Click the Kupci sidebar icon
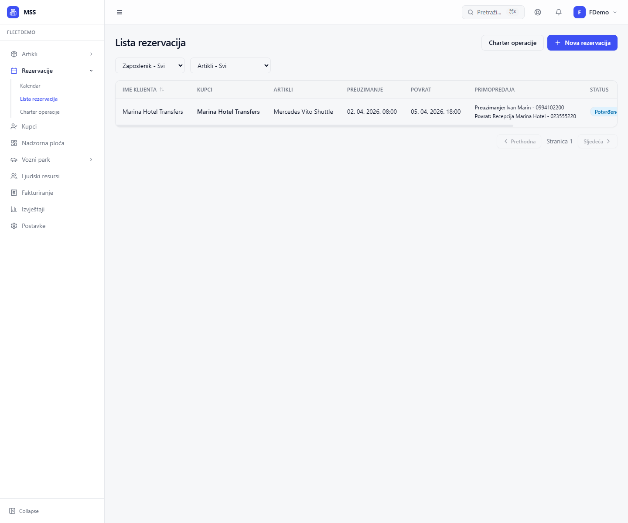Image resolution: width=628 pixels, height=523 pixels. pos(14,126)
